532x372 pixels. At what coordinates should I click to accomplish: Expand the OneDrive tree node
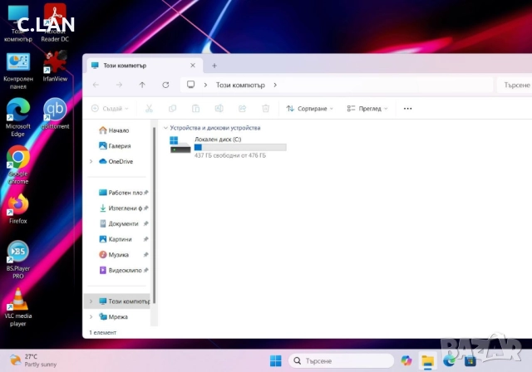click(x=91, y=161)
